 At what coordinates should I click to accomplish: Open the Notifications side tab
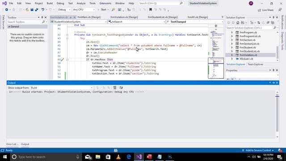tap(282, 22)
